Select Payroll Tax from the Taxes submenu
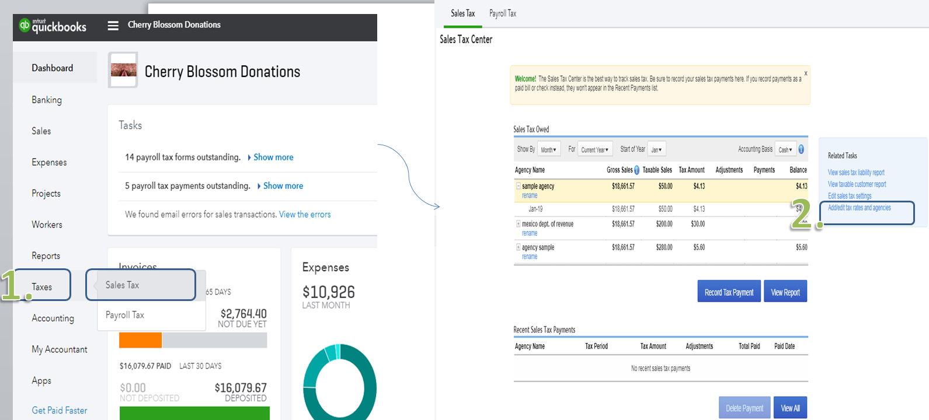Viewport: 929px width, 420px height. pyautogui.click(x=151, y=315)
